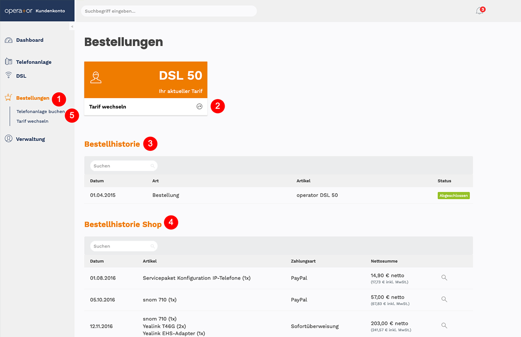Click Artikel column header in Bestellhistorie
This screenshot has height=337, width=521.
click(x=303, y=181)
